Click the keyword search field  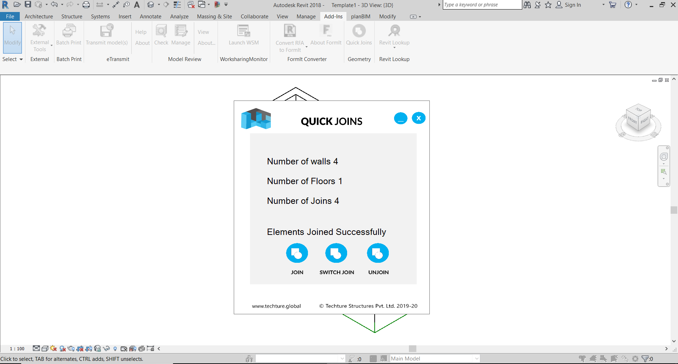(x=481, y=5)
